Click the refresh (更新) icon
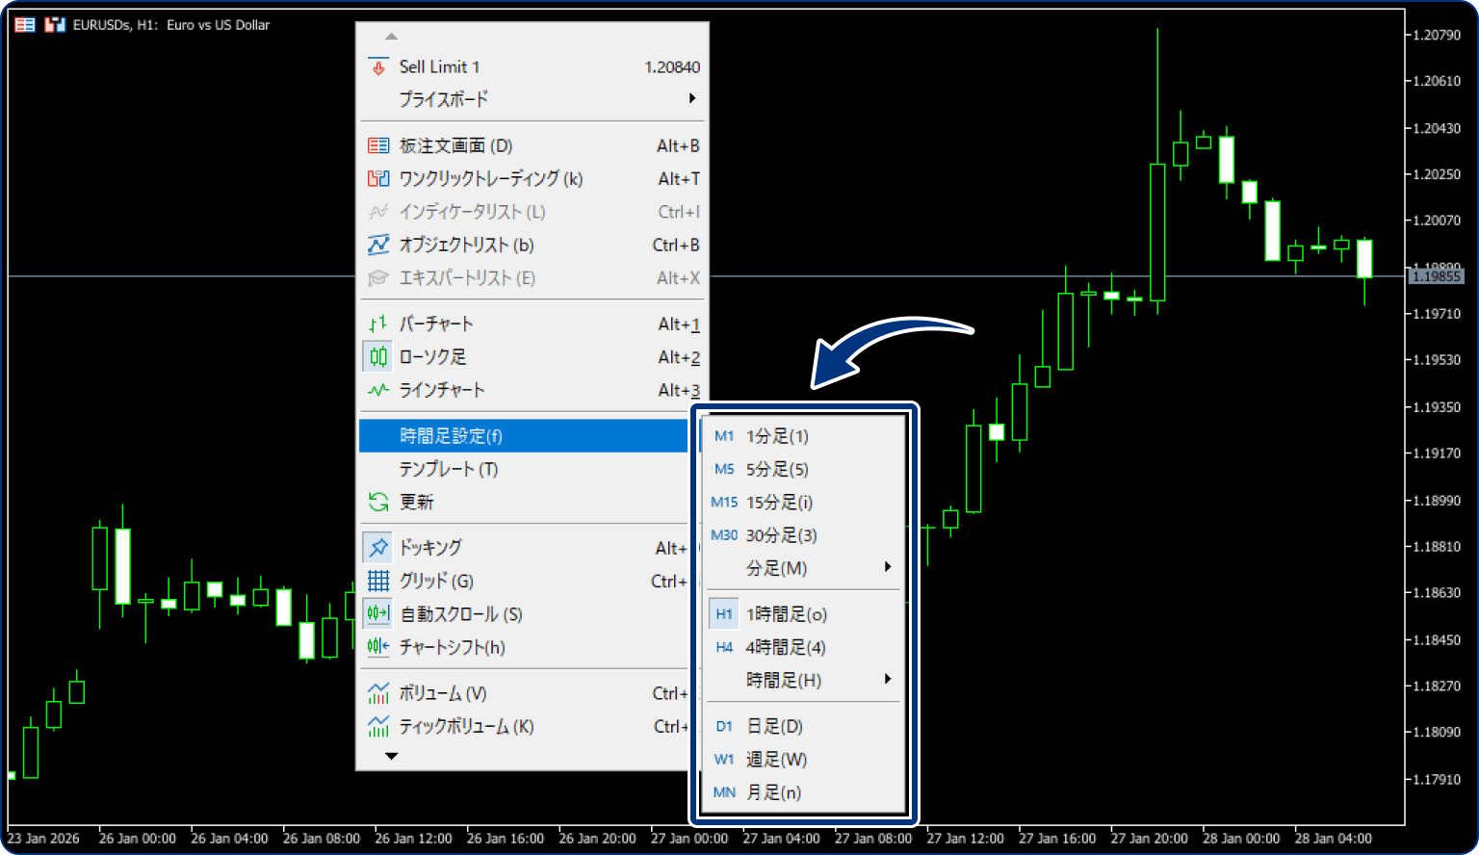The image size is (1479, 855). [378, 502]
